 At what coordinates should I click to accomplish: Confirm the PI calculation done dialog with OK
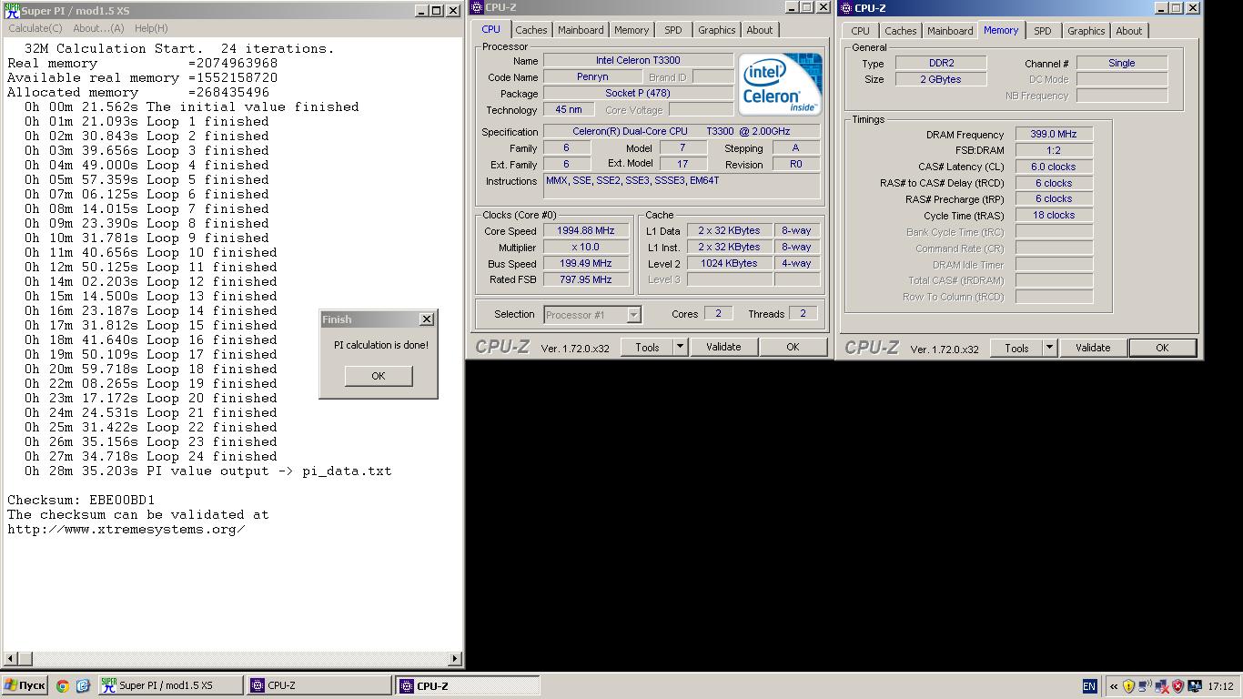tap(379, 376)
